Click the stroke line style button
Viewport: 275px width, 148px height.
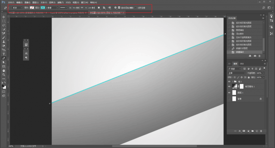click(x=63, y=8)
